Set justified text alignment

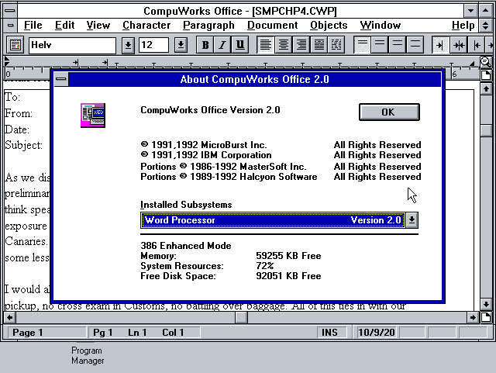(x=319, y=45)
